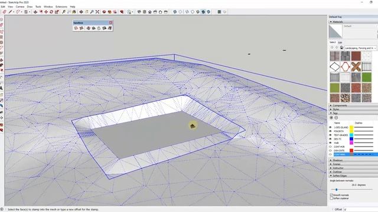This screenshot has width=378, height=212.
Task: Select the Arc tool
Action: (x=18, y=12)
